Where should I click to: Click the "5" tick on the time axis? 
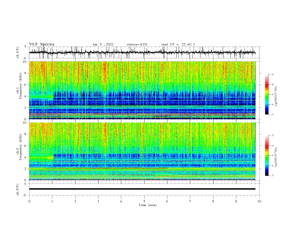click(144, 201)
